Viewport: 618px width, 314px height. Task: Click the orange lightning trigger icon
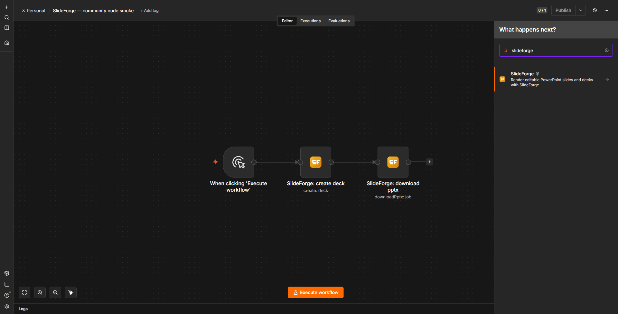(215, 162)
